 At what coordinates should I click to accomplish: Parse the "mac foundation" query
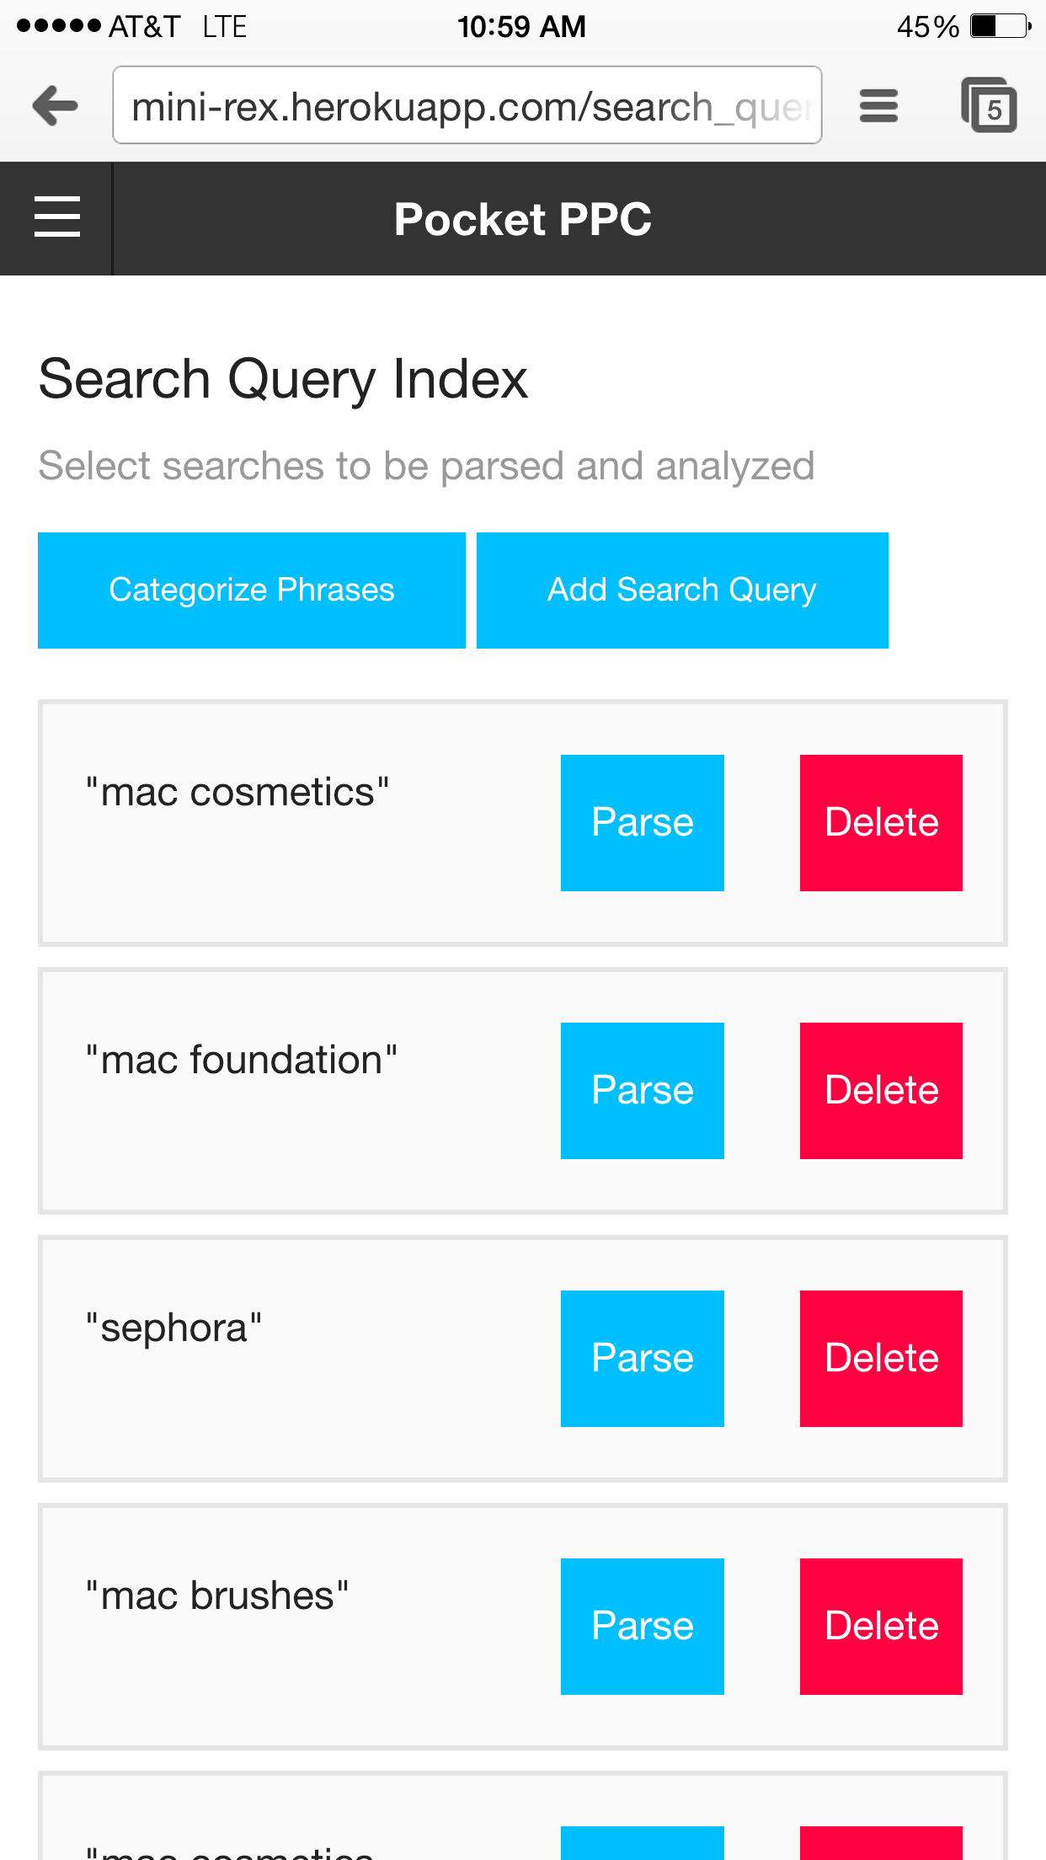click(x=642, y=1090)
